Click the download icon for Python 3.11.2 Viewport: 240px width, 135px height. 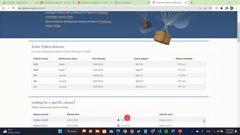click(118, 126)
